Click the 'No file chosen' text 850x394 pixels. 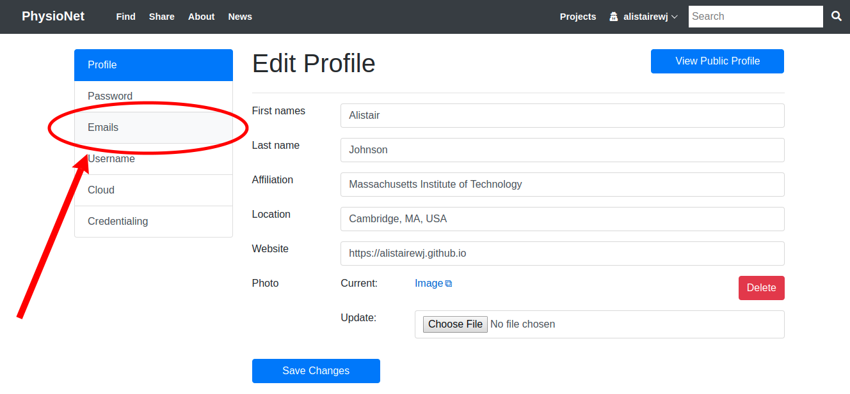522,324
